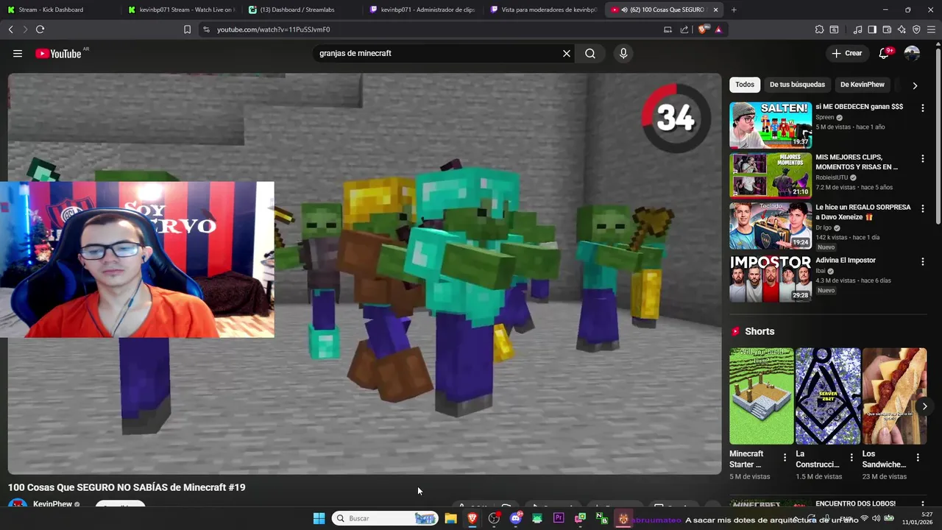Open Los Sandwiches short thumbnail
Screen dimensions: 942x530
coord(894,396)
